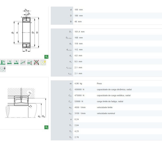Select the Cur value 53000 N
Screen dimensions: 162x147
click(79, 101)
